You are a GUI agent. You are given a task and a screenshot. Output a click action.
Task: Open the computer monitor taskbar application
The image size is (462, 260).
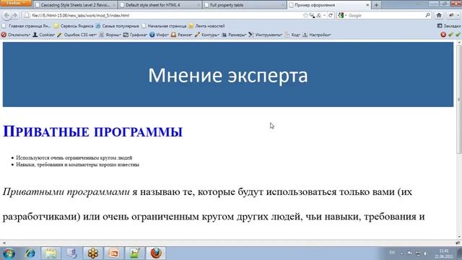(x=71, y=253)
